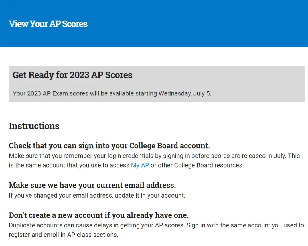This screenshot has width=308, height=246.
Task: Click the Instructions heading
Action: (34, 126)
